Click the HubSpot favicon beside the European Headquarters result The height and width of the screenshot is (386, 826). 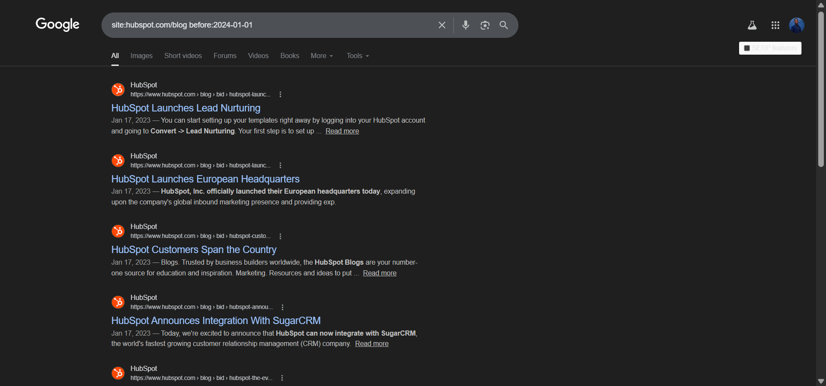coord(118,161)
